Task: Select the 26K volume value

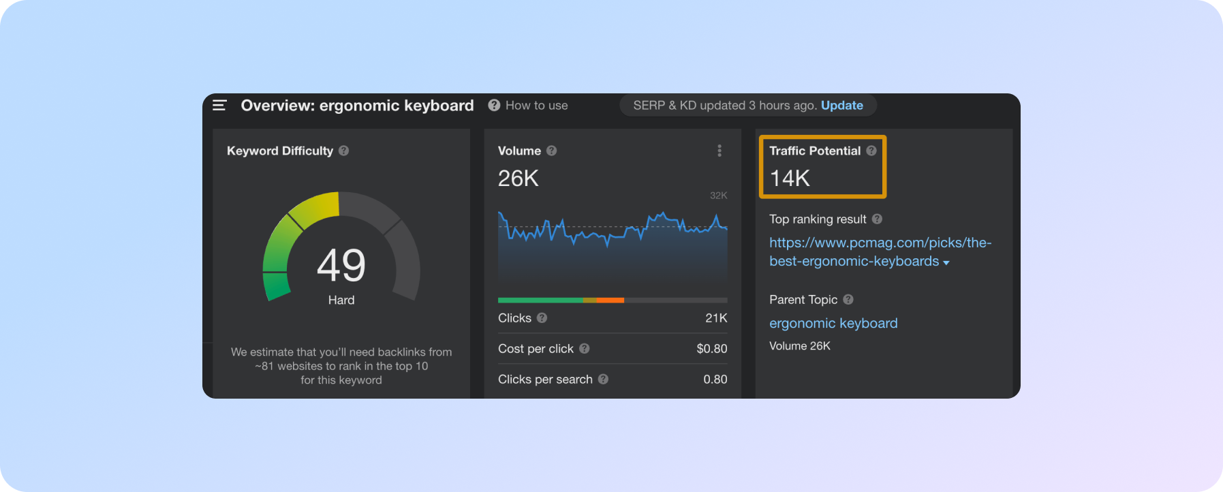Action: click(518, 179)
